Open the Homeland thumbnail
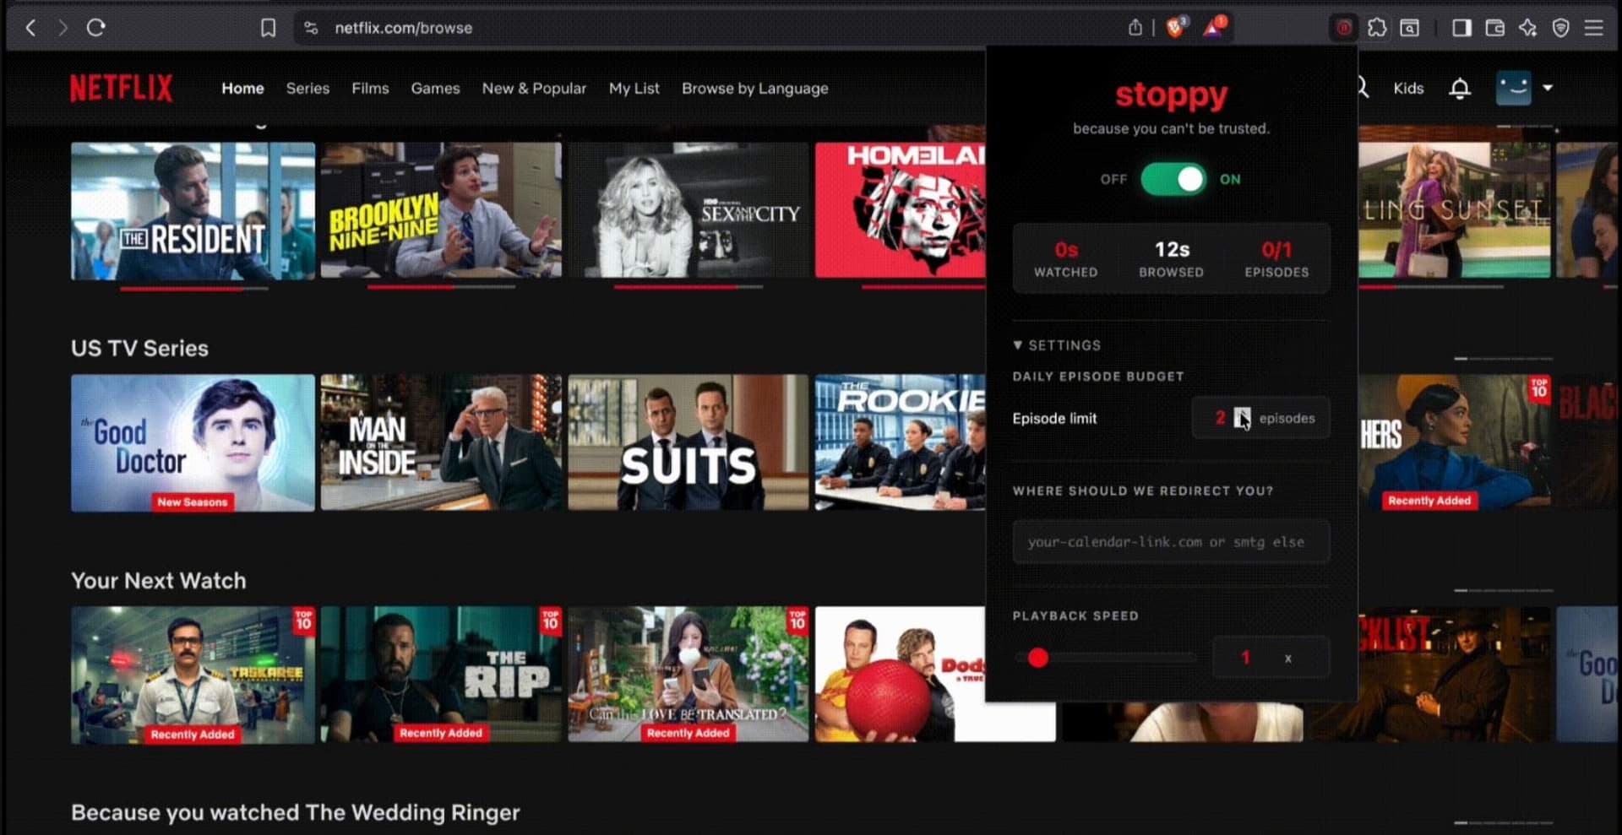Image resolution: width=1622 pixels, height=835 pixels. pos(900,210)
